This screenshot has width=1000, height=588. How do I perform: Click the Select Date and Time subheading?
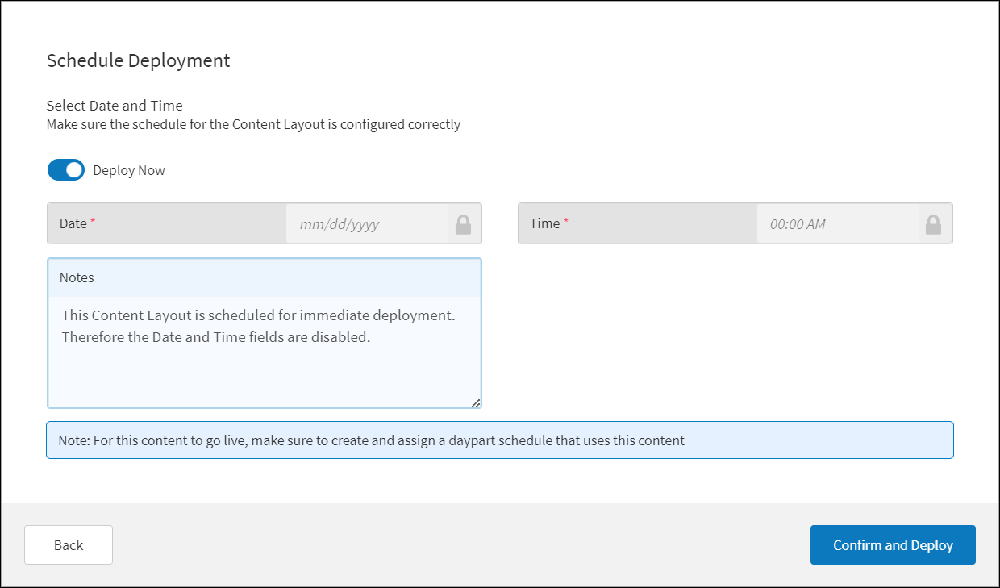[x=115, y=106]
